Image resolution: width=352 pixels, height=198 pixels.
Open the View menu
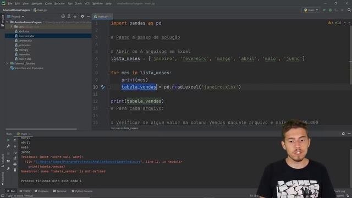coord(25,4)
